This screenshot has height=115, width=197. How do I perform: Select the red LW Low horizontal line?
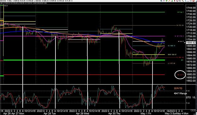click(84, 75)
